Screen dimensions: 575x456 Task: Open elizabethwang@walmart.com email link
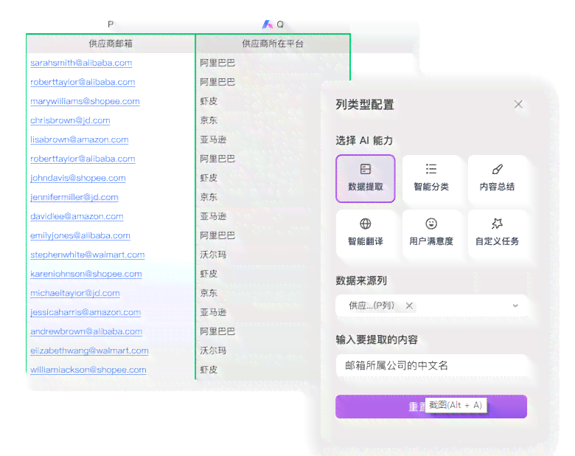89,350
